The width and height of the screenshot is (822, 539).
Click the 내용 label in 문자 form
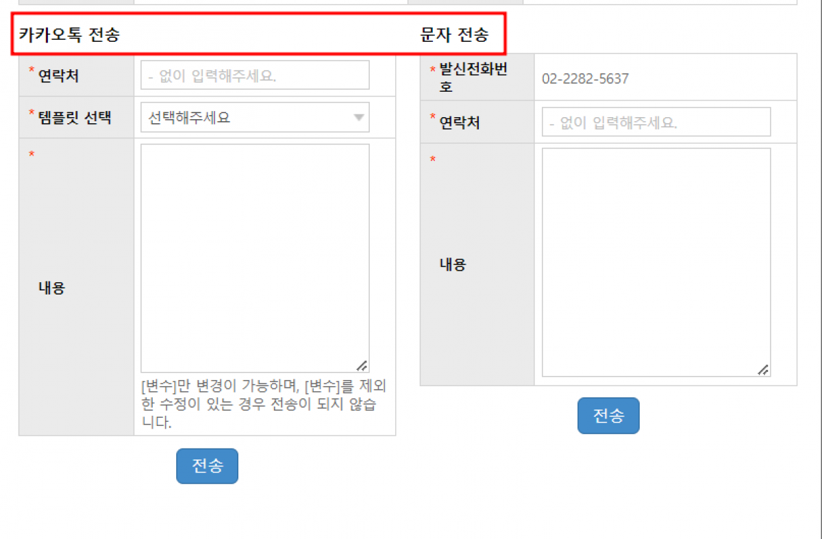452,264
